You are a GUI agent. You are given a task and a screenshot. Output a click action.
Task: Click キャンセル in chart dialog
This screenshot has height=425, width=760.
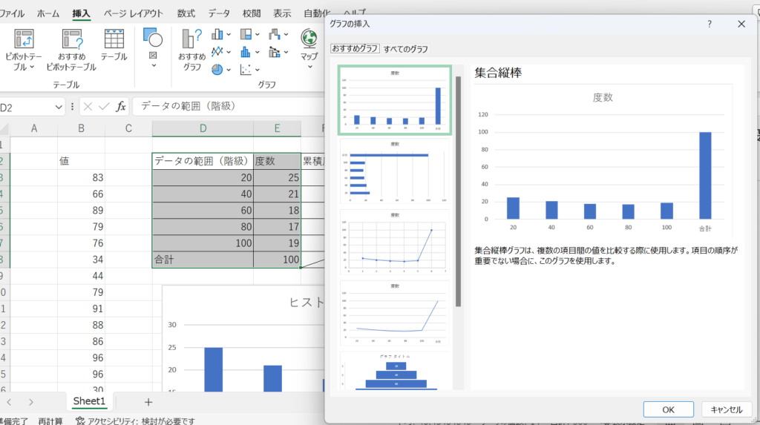point(727,409)
